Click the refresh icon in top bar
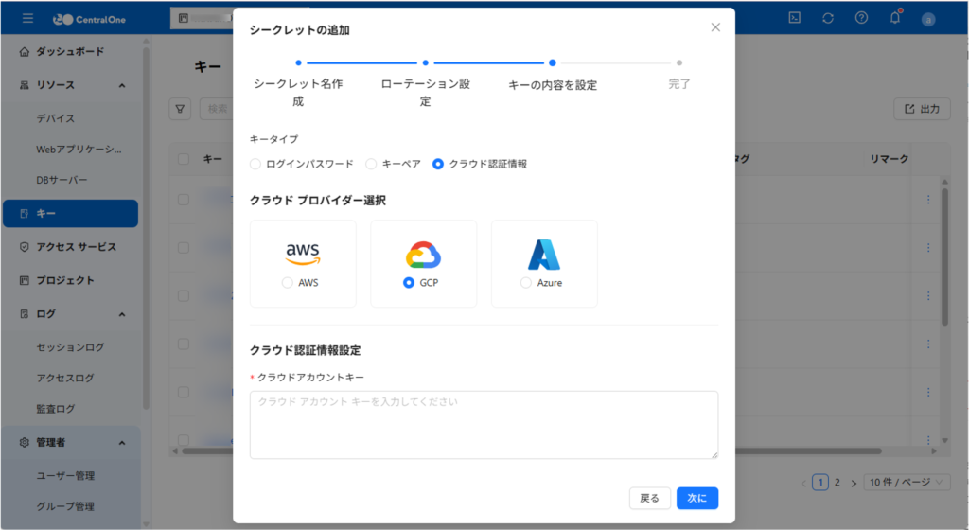Screen dimensions: 969x530 pos(828,18)
